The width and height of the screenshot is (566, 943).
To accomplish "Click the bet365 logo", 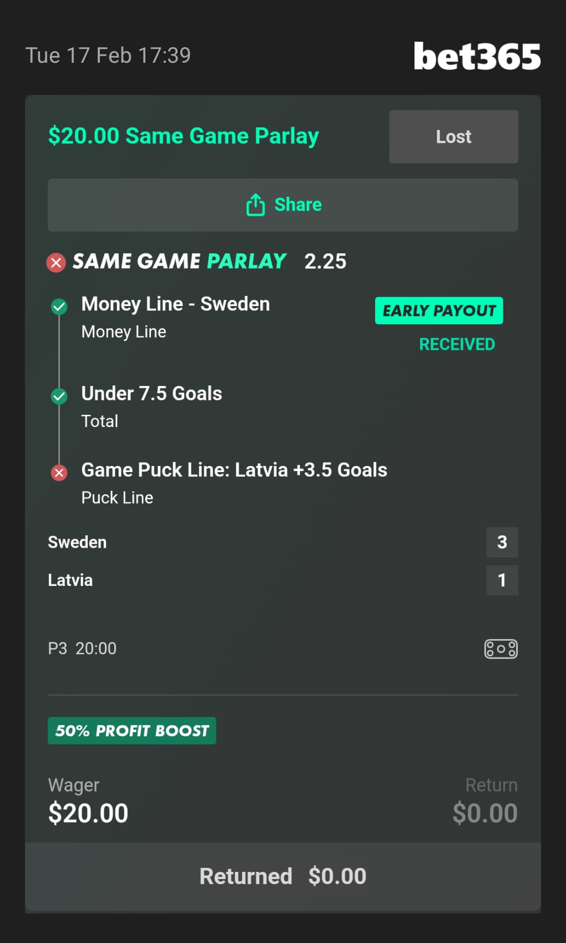I will (477, 57).
